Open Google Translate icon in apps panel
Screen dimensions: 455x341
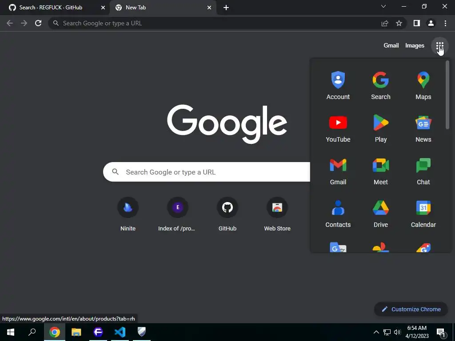(x=338, y=247)
